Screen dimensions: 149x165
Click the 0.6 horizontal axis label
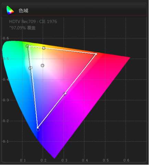[126, 160]
